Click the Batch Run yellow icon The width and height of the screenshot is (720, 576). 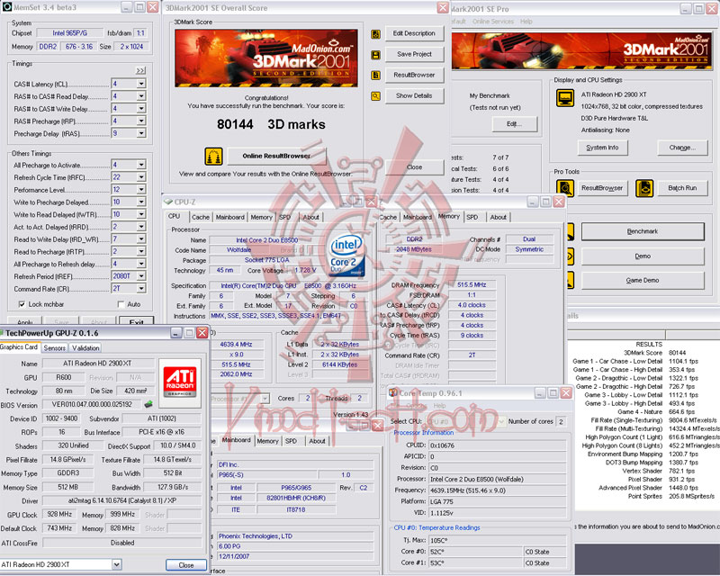pyautogui.click(x=644, y=188)
